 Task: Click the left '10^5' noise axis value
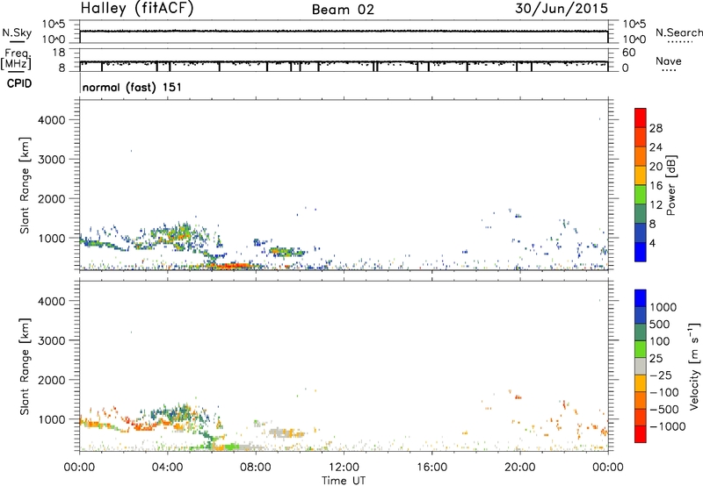pos(54,25)
